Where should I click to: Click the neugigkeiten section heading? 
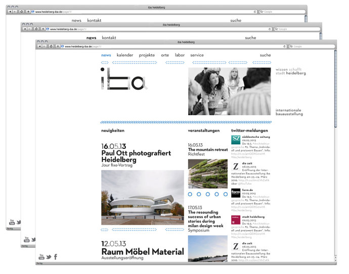(113, 131)
